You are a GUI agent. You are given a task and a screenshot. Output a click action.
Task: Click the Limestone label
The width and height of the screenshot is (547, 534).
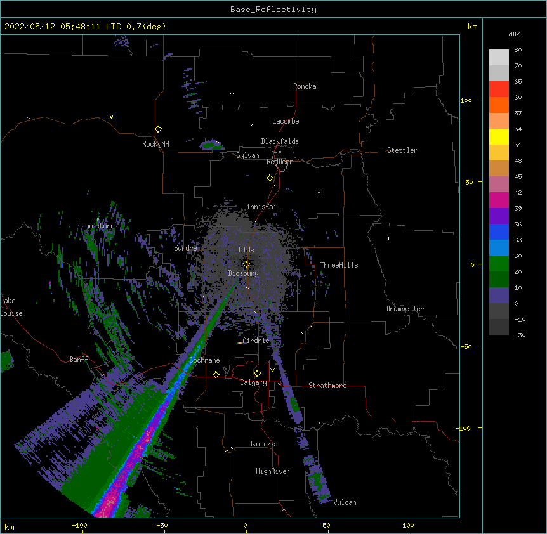[97, 226]
